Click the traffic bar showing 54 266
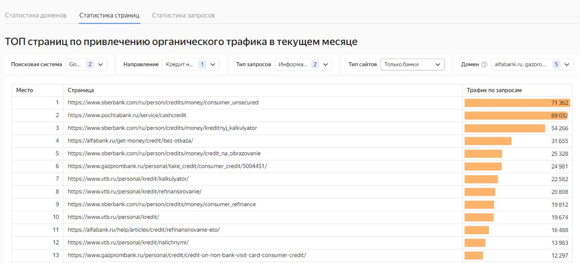 point(505,128)
